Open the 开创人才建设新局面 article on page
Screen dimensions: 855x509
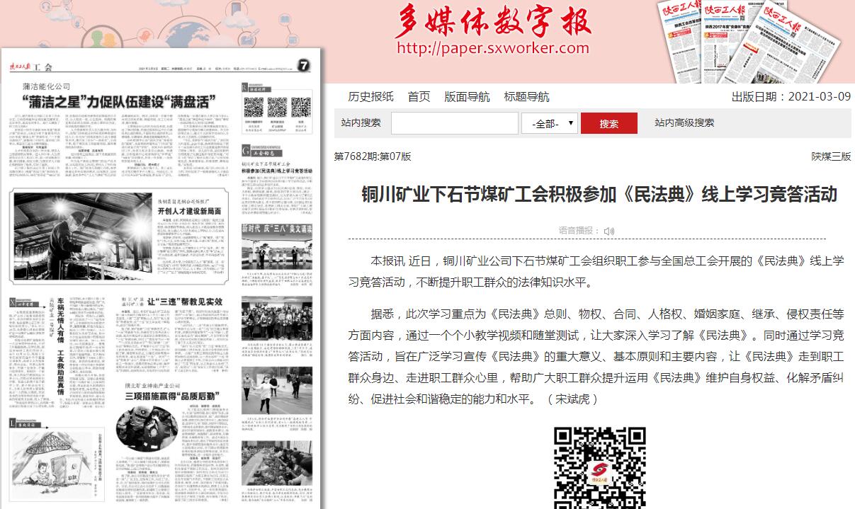[x=193, y=211]
